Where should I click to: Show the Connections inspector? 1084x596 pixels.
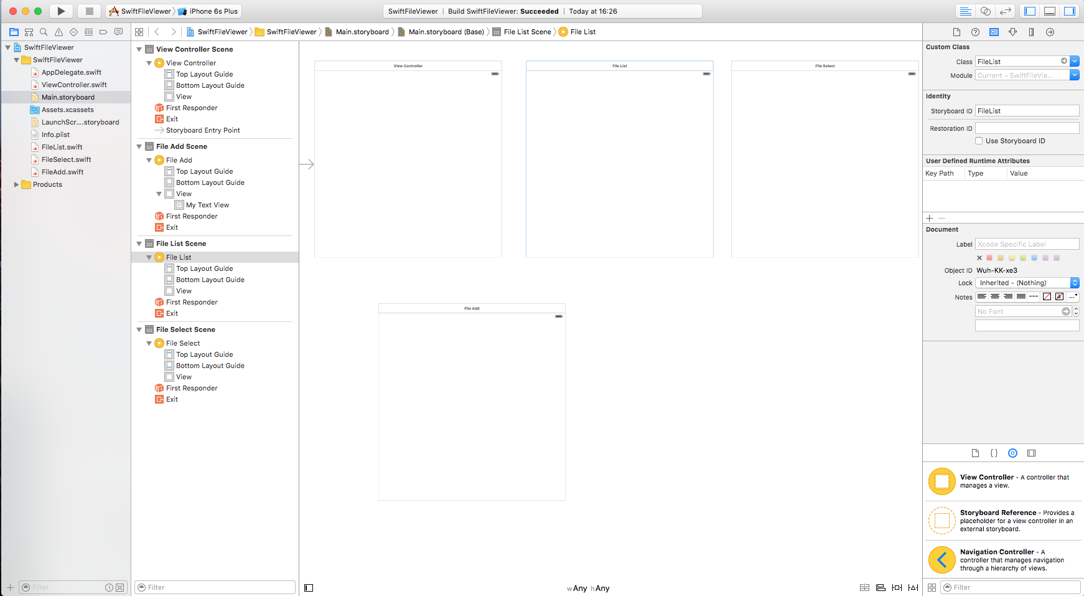pyautogui.click(x=1050, y=32)
